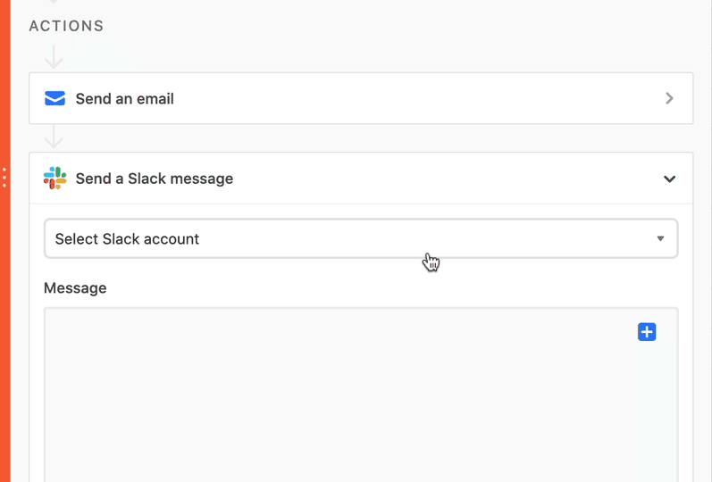Collapse Send a Slack message via down chevron
This screenshot has width=712, height=482.
coord(669,179)
